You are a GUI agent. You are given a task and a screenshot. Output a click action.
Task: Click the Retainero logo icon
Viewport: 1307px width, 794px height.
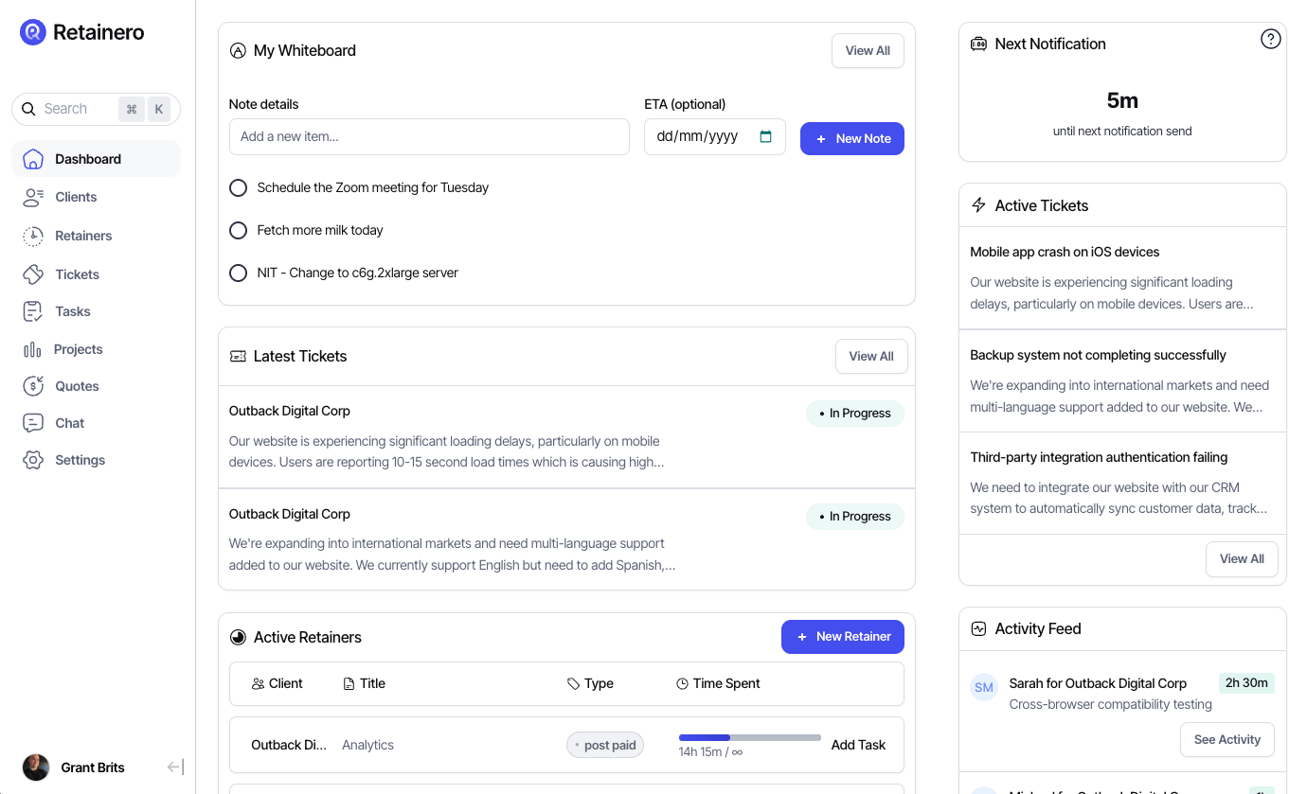tap(33, 32)
